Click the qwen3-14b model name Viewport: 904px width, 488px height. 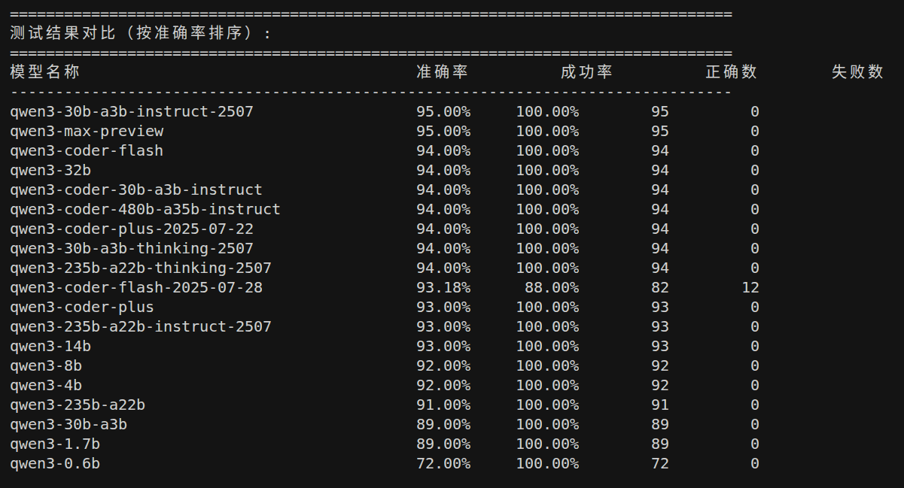click(x=50, y=346)
